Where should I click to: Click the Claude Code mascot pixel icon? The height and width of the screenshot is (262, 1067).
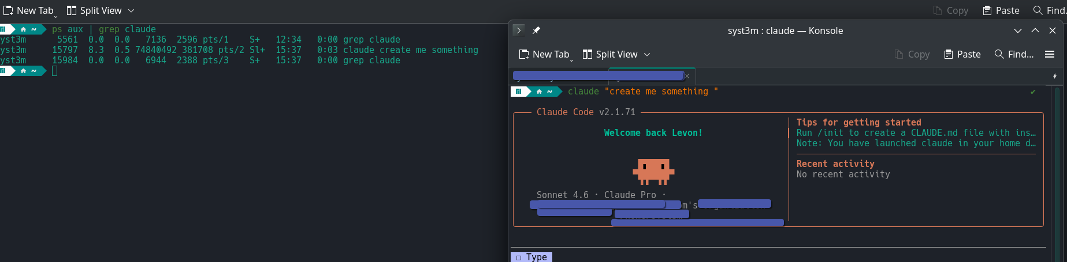pyautogui.click(x=653, y=172)
